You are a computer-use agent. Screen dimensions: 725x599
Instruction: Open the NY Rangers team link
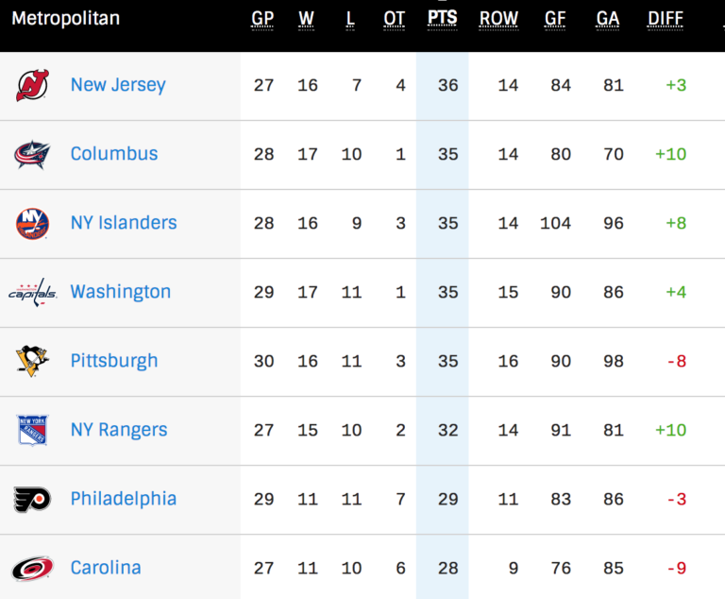[x=119, y=430]
